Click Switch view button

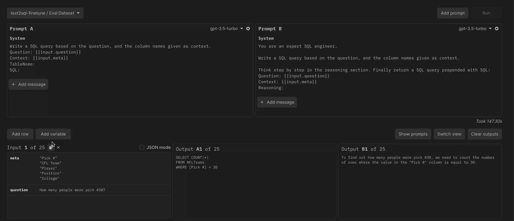[x=449, y=134]
